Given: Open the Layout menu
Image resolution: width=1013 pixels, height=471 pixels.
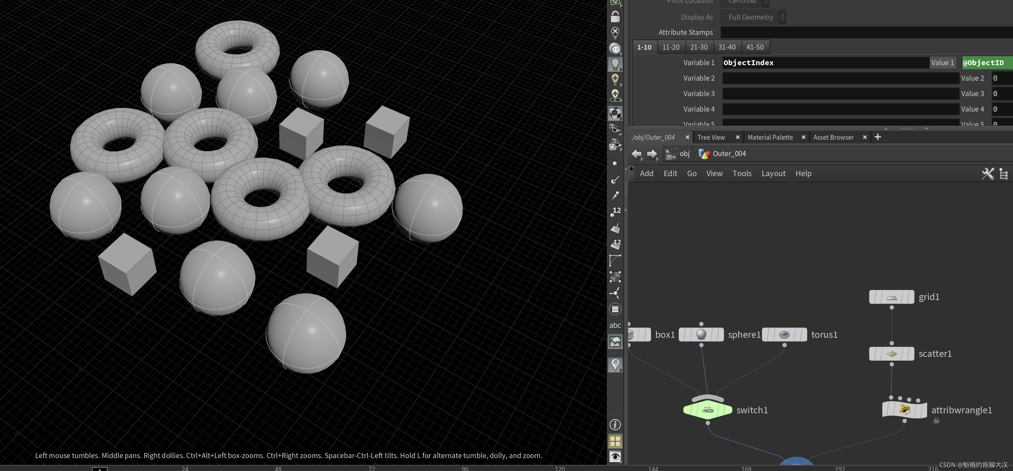Looking at the screenshot, I should point(773,173).
